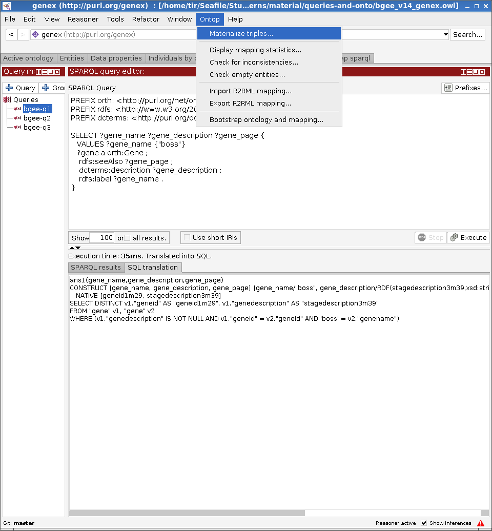The width and height of the screenshot is (492, 531).
Task: Choose Export R2RML mapping
Action: click(269, 104)
